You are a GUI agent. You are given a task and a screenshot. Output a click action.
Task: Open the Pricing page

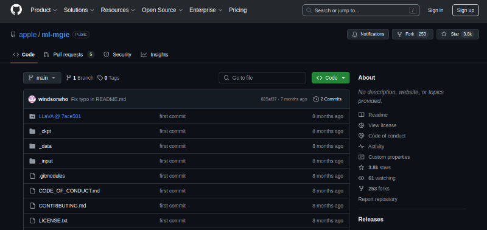click(x=238, y=10)
